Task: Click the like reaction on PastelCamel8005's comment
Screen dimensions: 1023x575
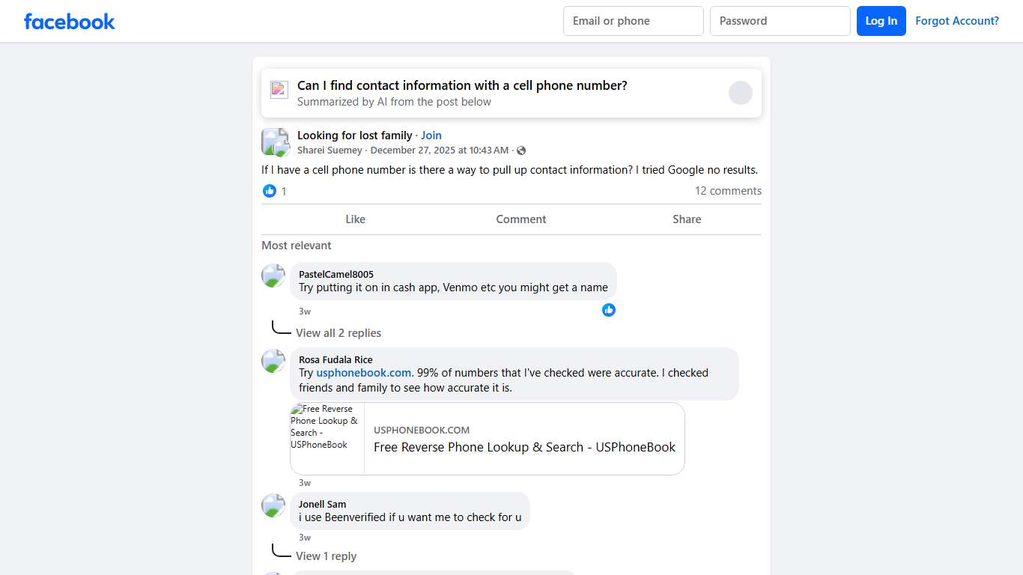Action: [609, 310]
